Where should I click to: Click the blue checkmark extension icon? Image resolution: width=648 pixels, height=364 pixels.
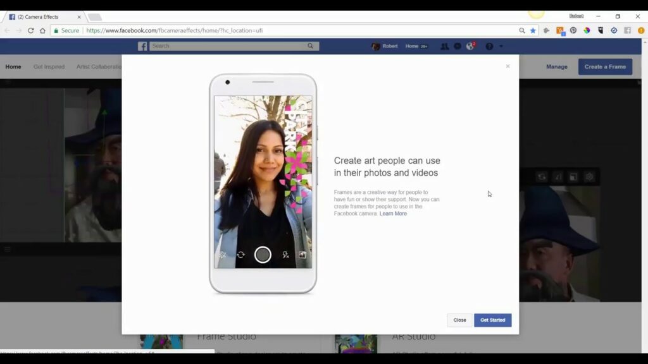tap(614, 30)
